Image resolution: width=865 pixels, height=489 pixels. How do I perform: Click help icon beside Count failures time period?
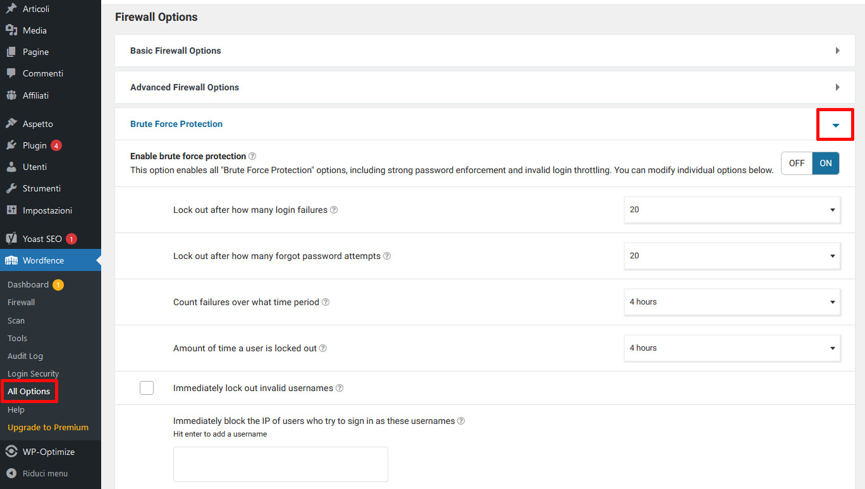pos(326,302)
